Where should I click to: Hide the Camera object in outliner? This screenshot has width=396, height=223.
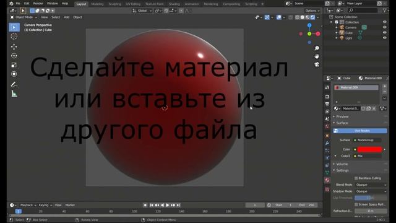385,27
